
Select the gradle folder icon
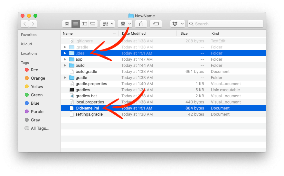click(72, 77)
